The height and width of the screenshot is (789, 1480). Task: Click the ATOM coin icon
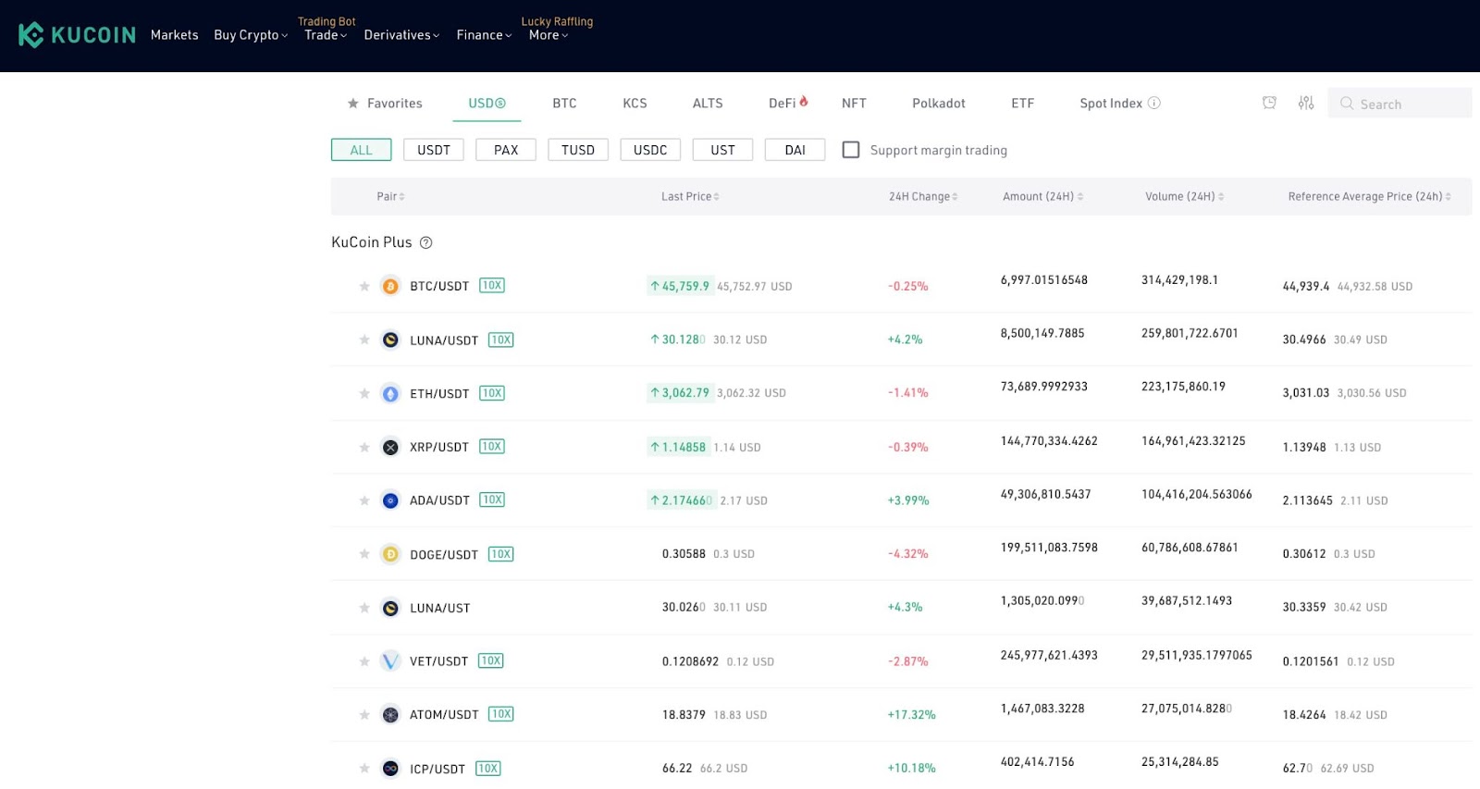click(x=390, y=714)
